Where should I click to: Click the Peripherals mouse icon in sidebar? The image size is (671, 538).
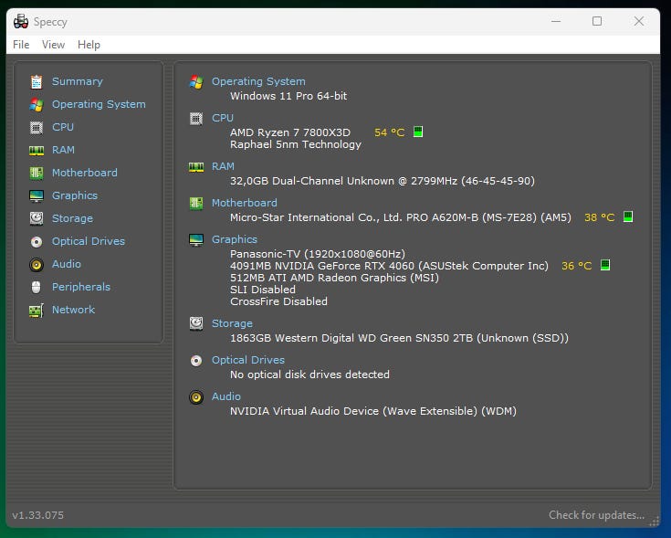pyautogui.click(x=37, y=287)
